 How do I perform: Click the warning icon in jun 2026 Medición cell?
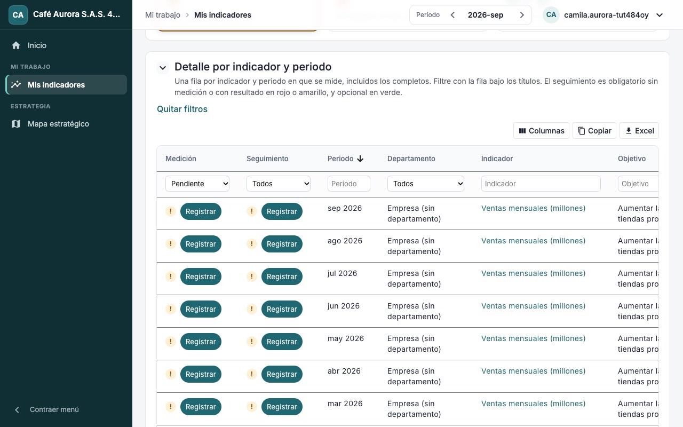[171, 309]
